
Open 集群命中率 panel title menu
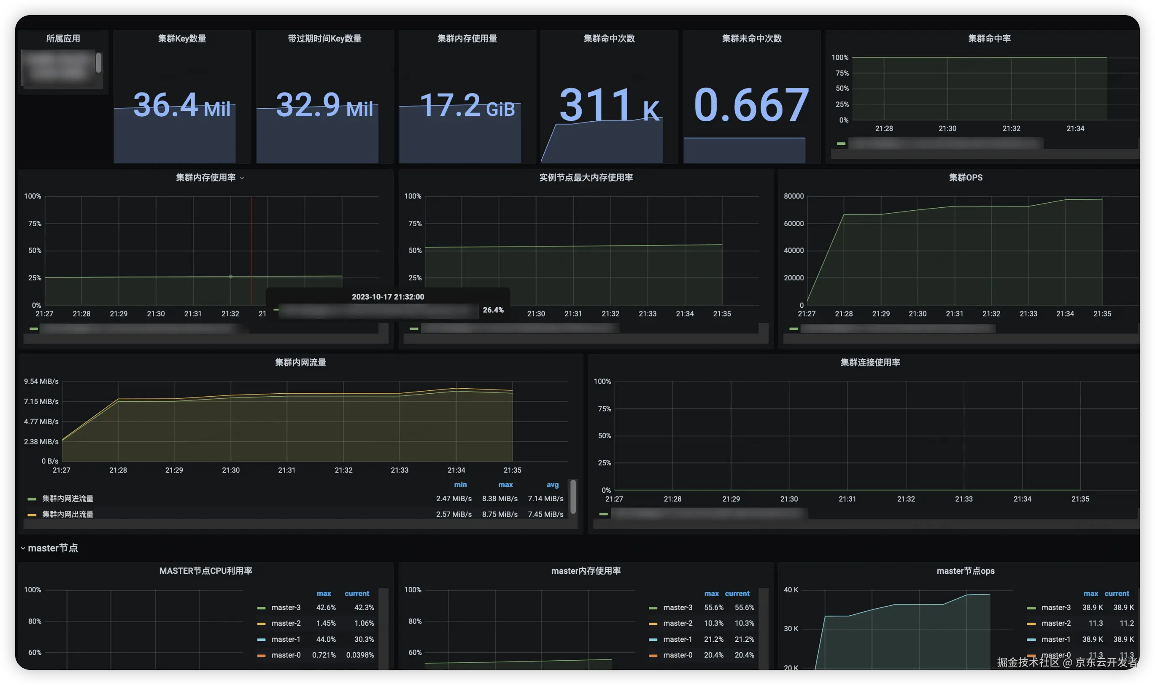coord(989,39)
